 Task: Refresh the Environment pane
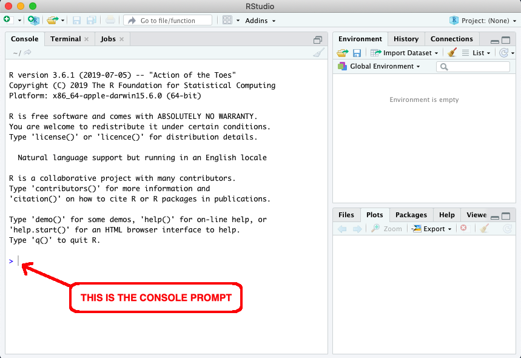(503, 53)
